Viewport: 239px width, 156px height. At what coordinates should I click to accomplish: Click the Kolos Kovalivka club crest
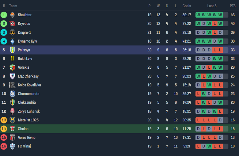(x=13, y=85)
